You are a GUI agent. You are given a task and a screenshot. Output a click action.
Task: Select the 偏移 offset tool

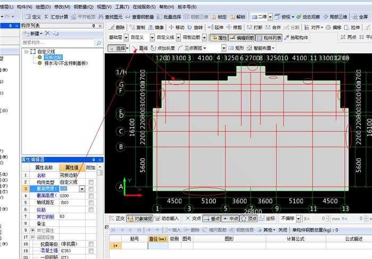(x=334, y=28)
